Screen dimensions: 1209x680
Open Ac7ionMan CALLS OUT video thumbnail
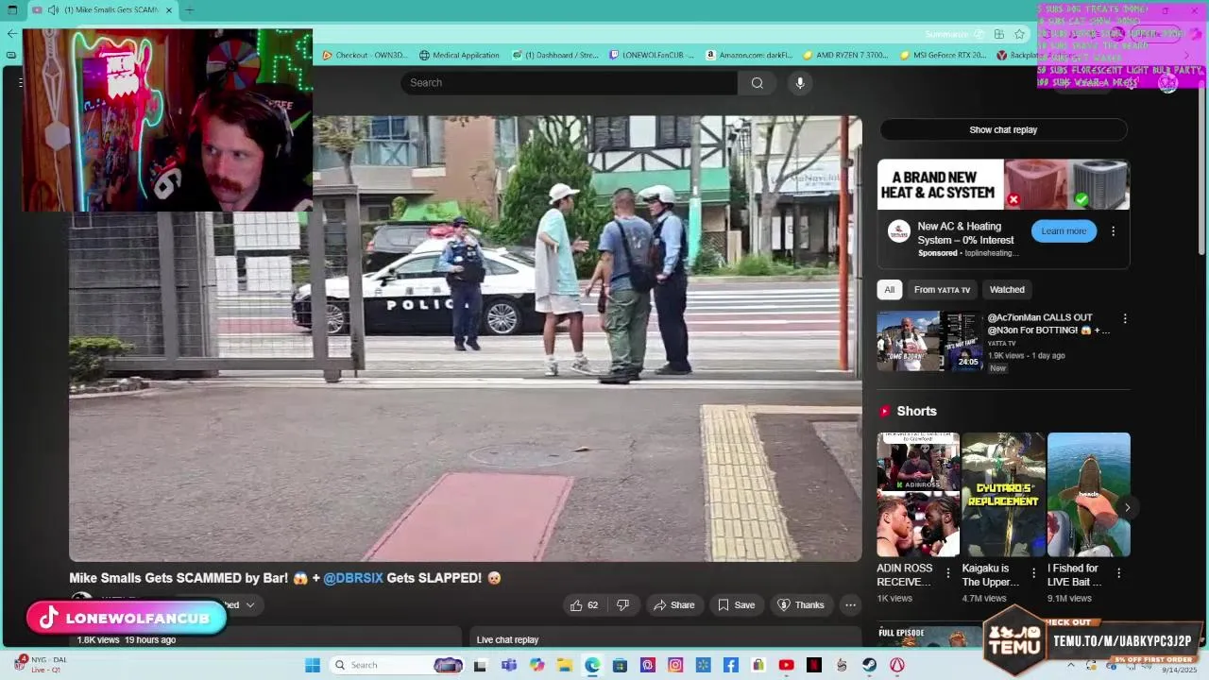click(929, 342)
